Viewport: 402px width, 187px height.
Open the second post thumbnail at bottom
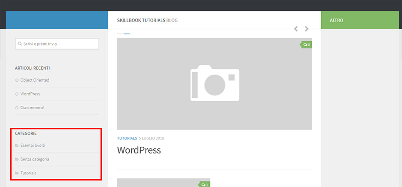[x=164, y=182]
